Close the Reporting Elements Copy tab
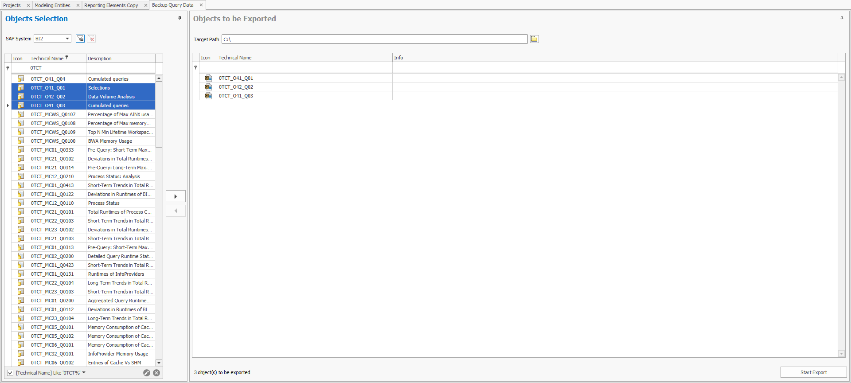 [x=146, y=5]
